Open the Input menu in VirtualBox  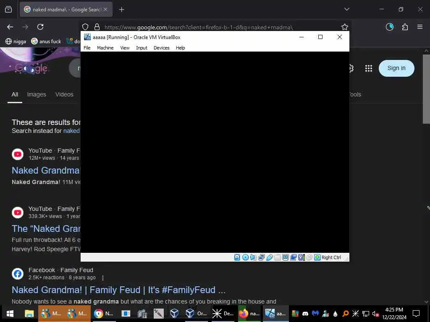pyautogui.click(x=142, y=48)
